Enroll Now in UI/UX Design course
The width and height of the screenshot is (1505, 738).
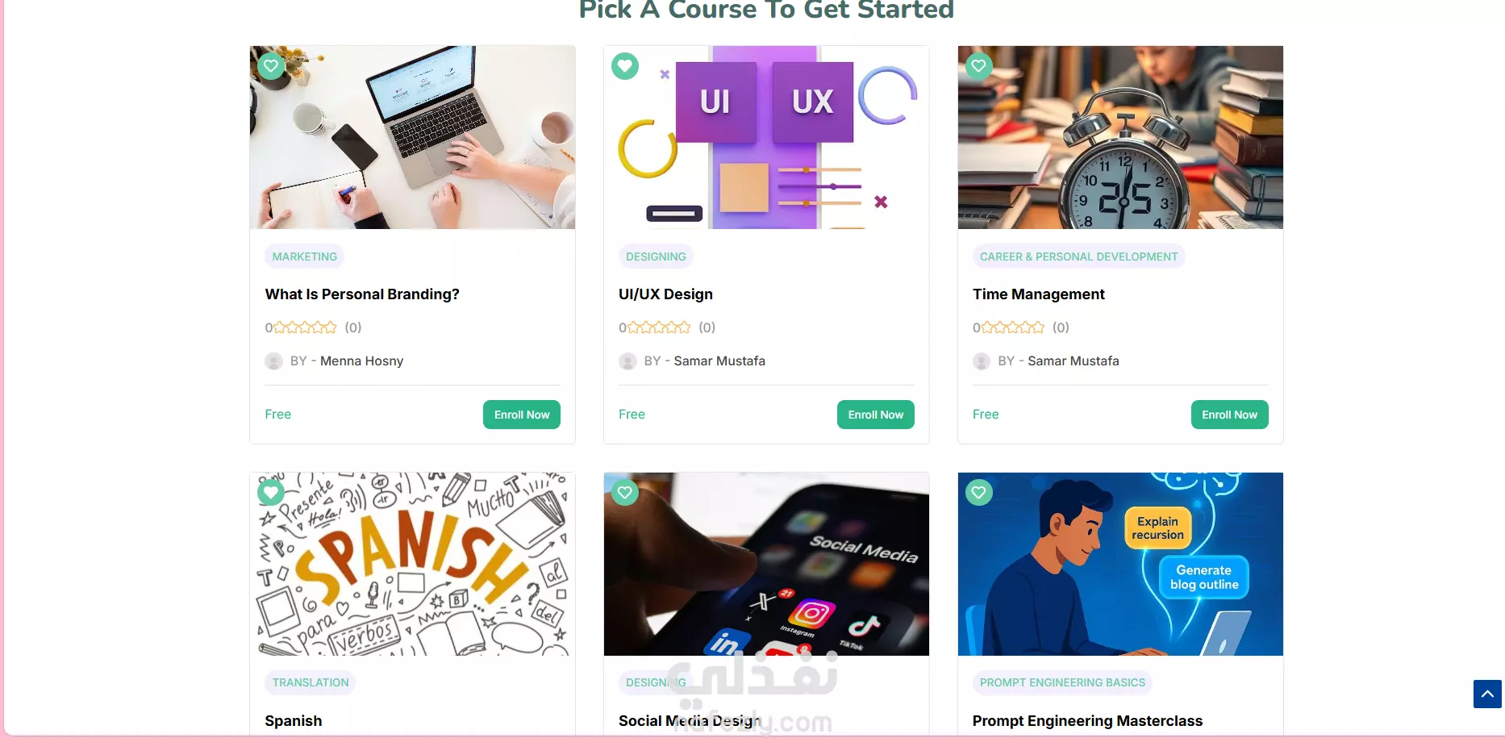[x=876, y=415]
